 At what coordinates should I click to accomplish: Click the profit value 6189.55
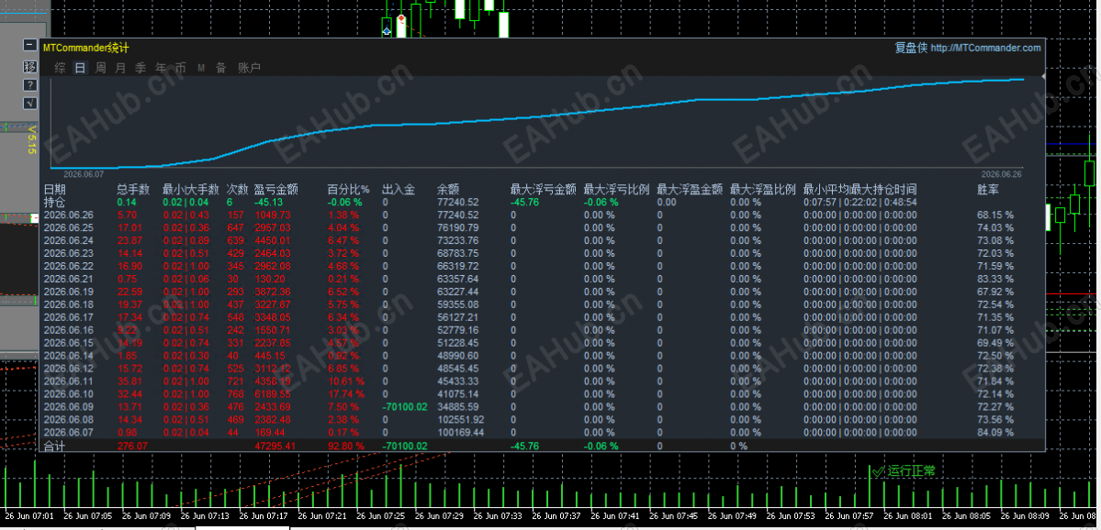273,394
